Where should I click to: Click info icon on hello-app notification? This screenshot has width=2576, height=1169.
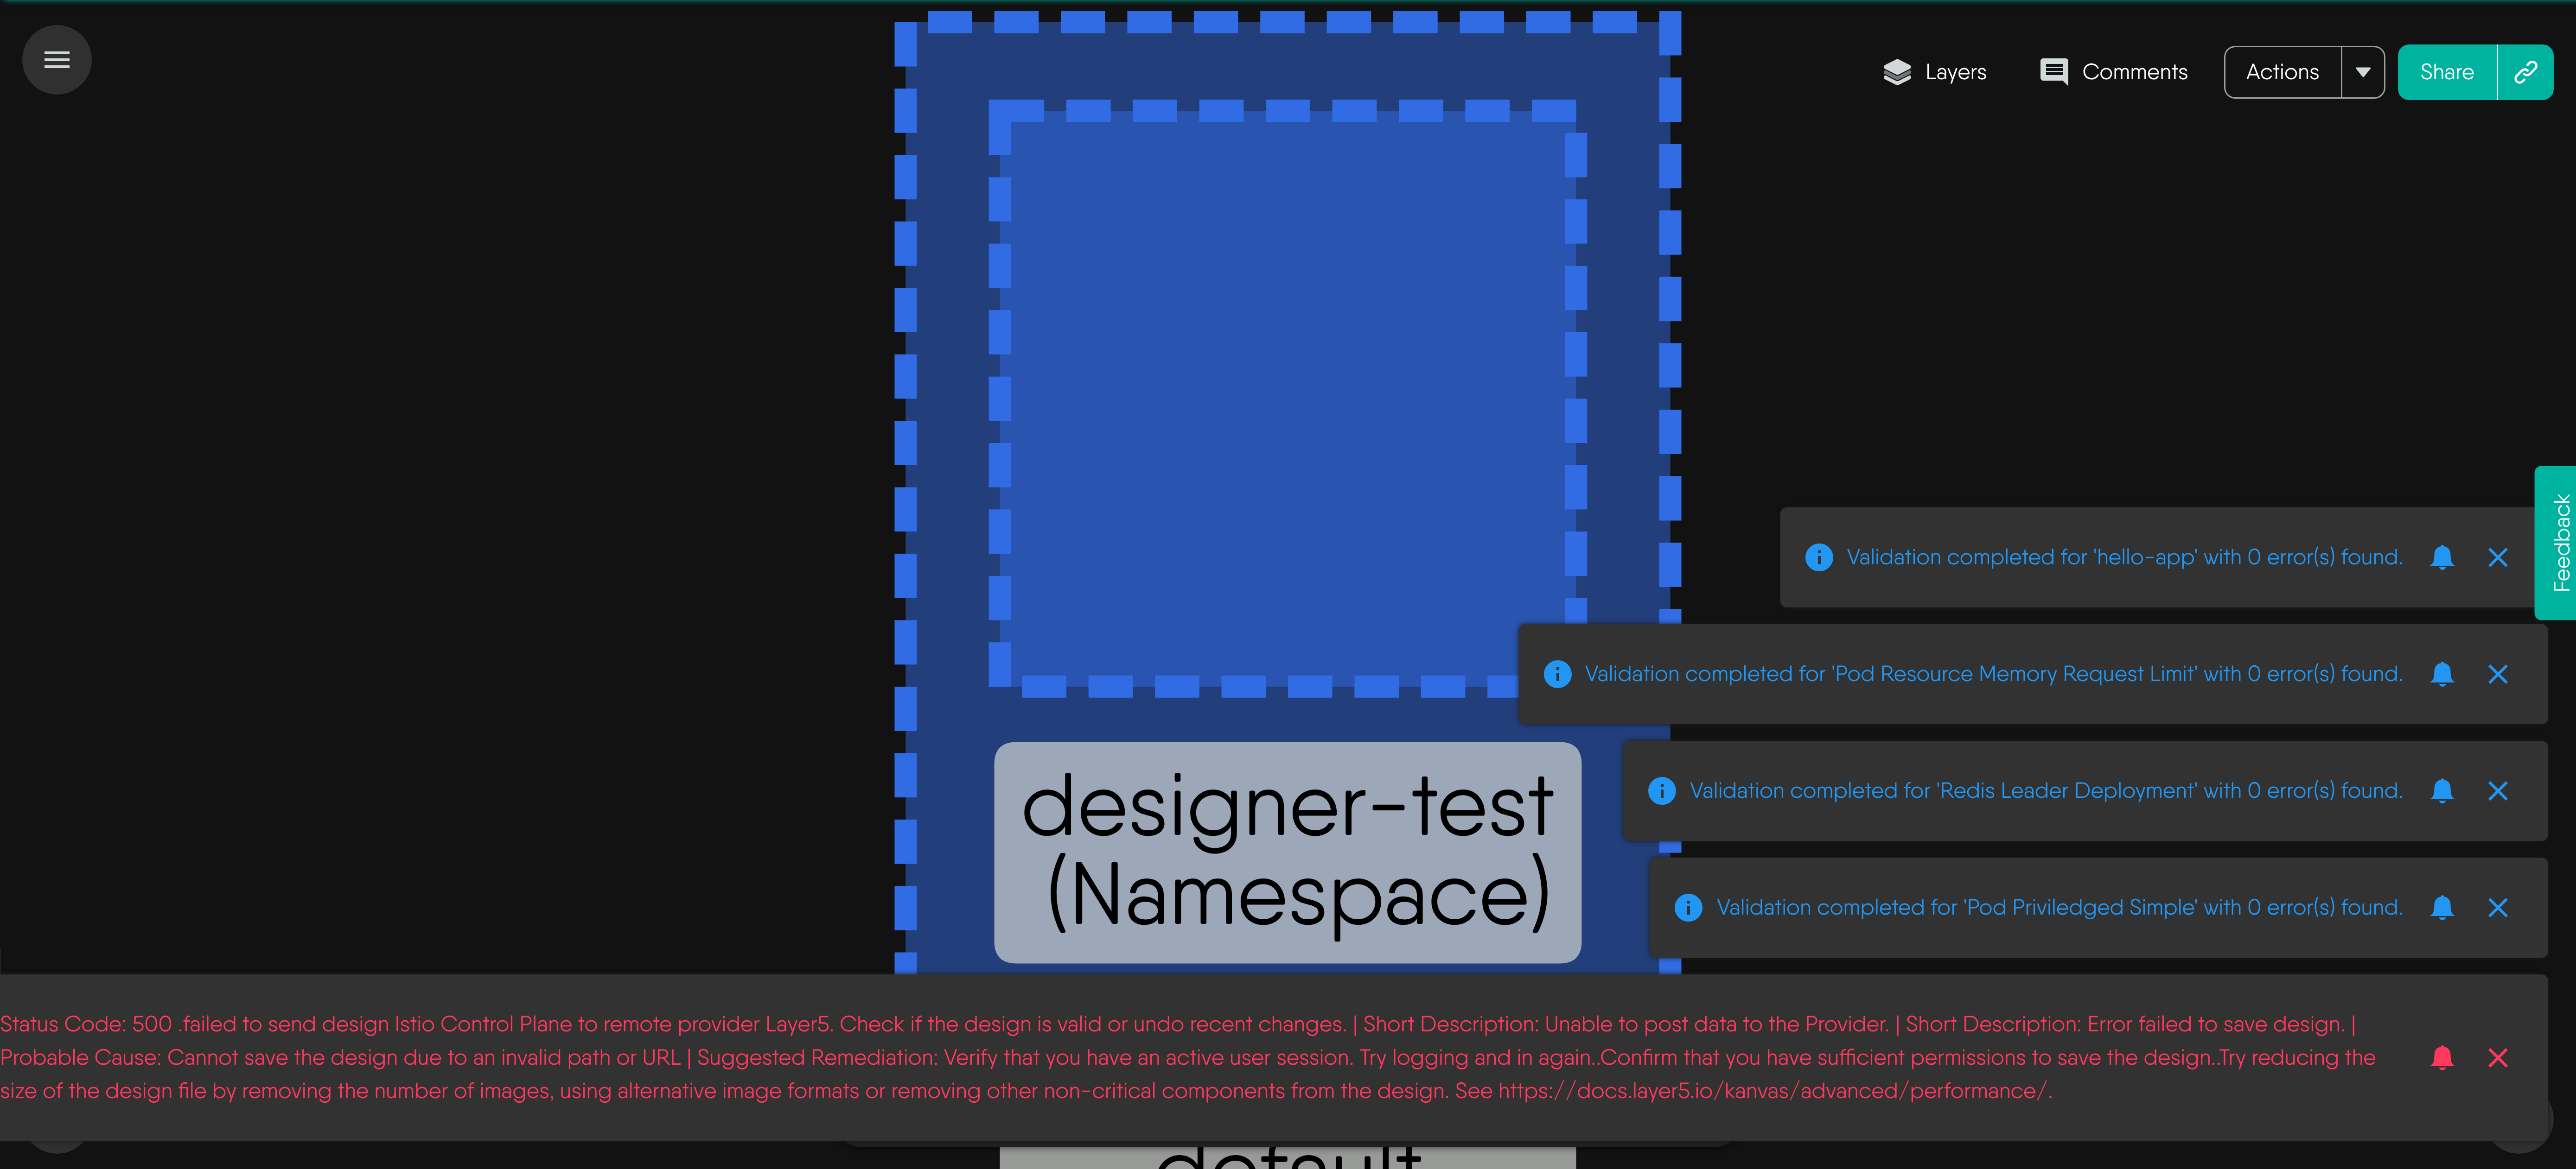(x=1818, y=557)
